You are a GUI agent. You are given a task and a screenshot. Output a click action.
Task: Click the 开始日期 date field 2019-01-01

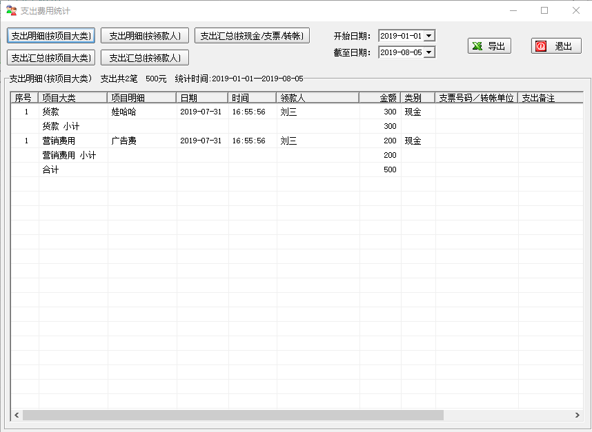401,36
